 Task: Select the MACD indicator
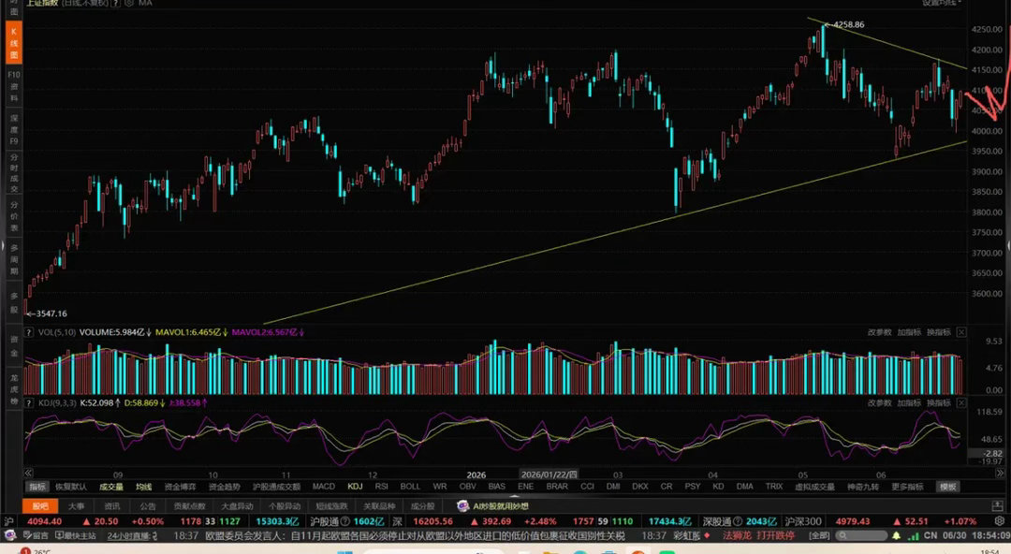[x=324, y=487]
